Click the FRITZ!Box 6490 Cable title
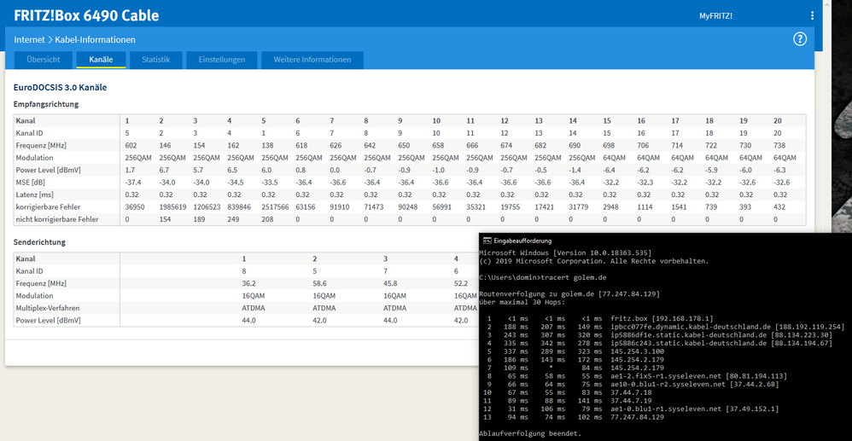 click(86, 15)
